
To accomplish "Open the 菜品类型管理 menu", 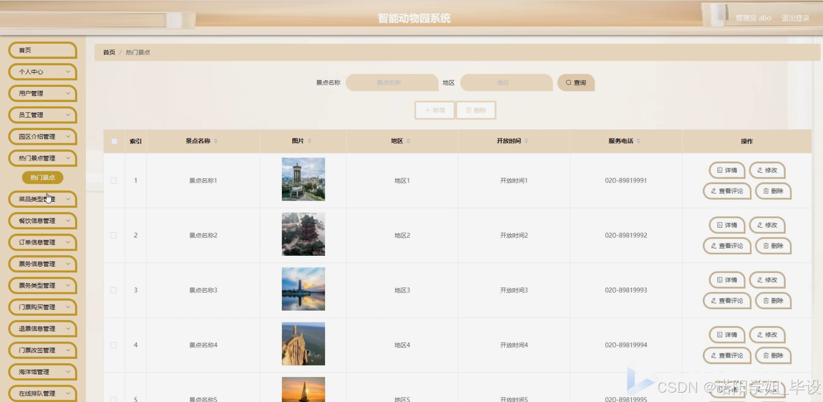I will point(43,199).
